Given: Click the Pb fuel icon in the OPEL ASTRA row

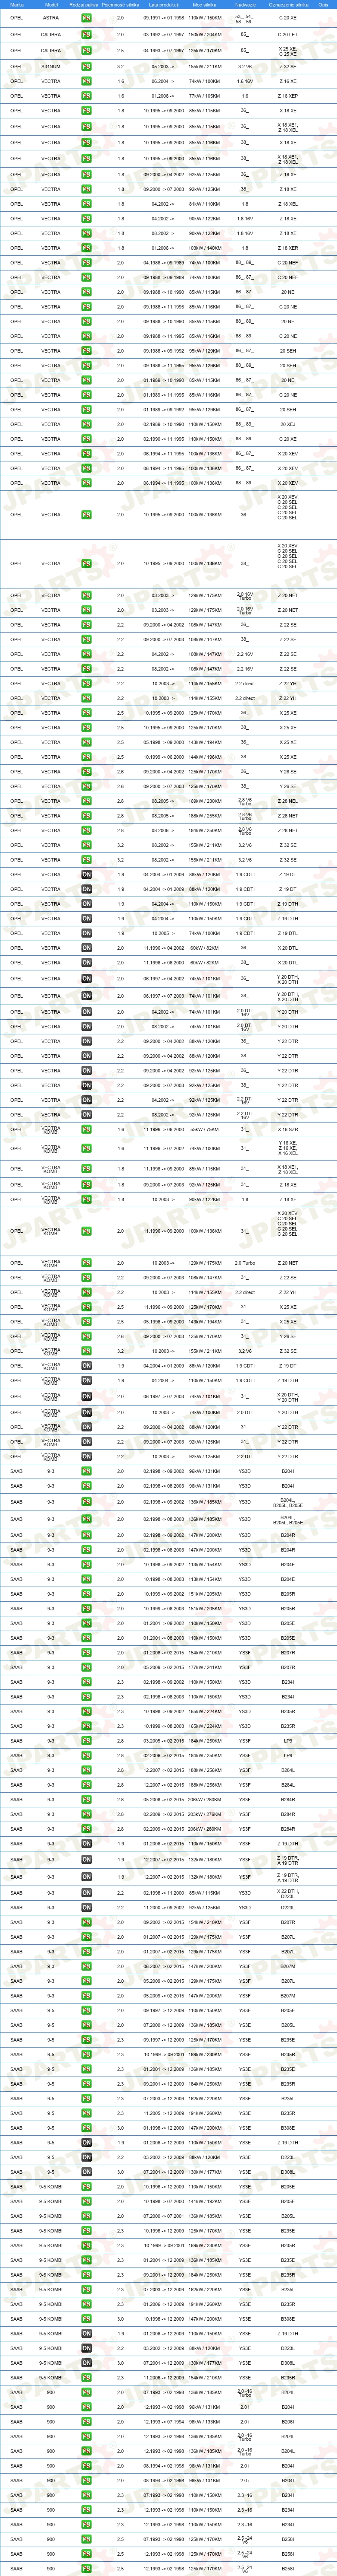Looking at the screenshot, I should pos(87,18).
